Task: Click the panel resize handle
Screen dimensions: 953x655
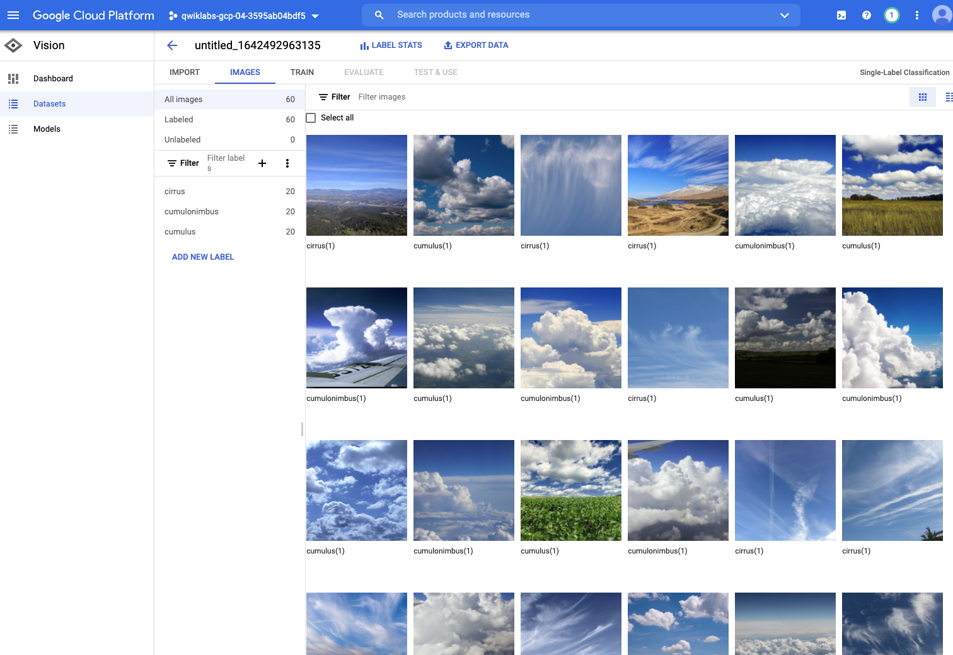Action: pos(303,429)
